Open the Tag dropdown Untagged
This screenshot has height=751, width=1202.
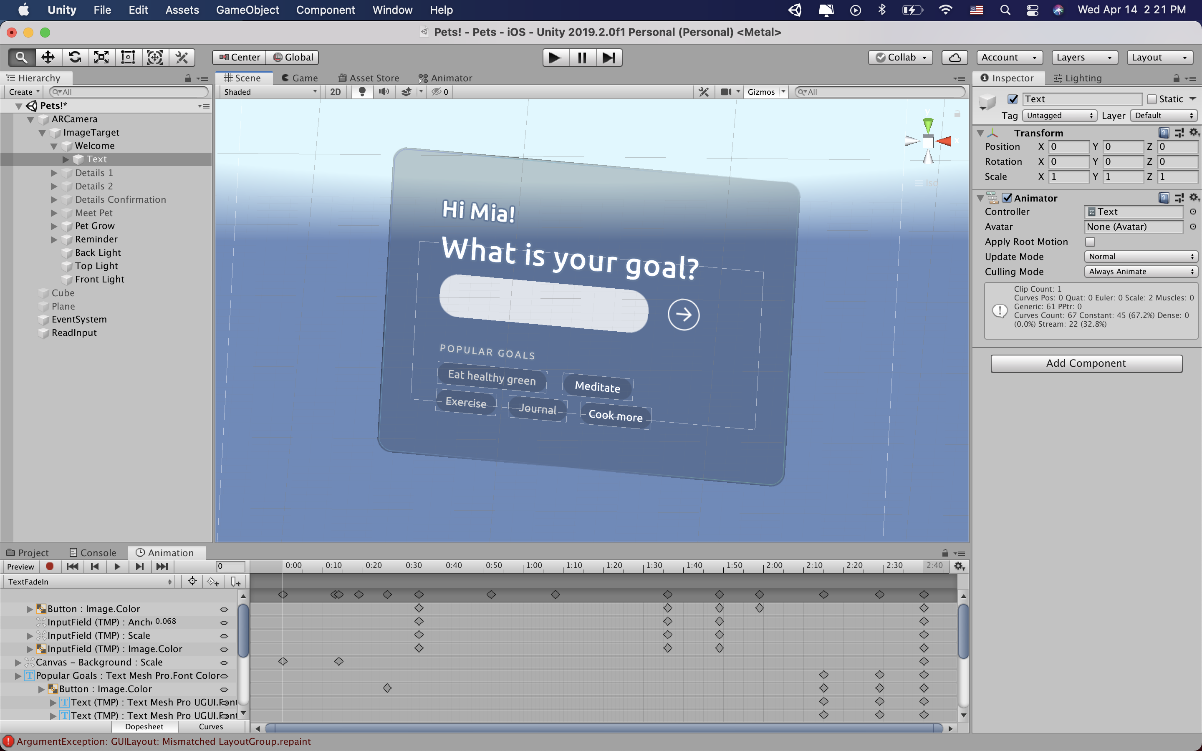click(x=1059, y=115)
